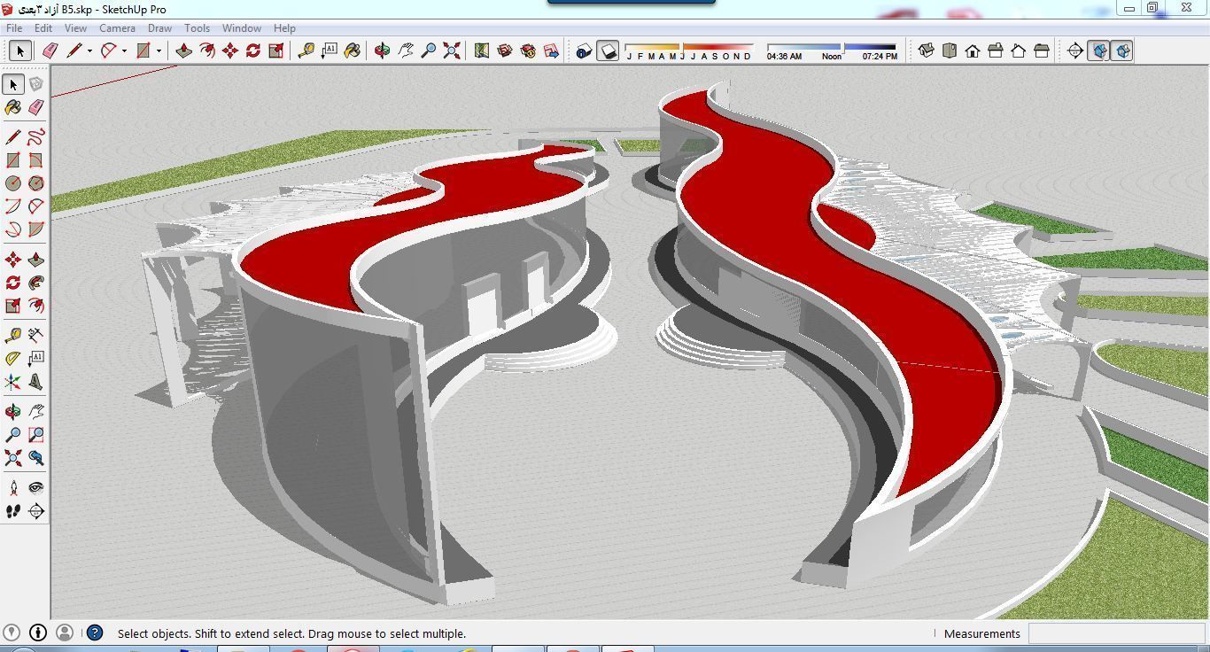Click Send to LayOut icon
1210x652 pixels.
(x=551, y=50)
